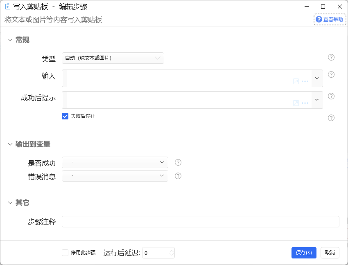Open the 类型 dropdown list
This screenshot has height=265, width=348.
(x=113, y=58)
